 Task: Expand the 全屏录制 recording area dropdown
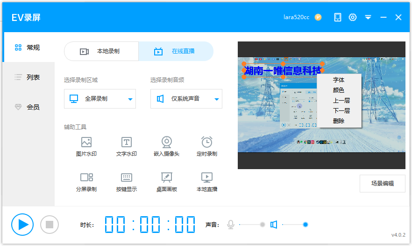130,99
